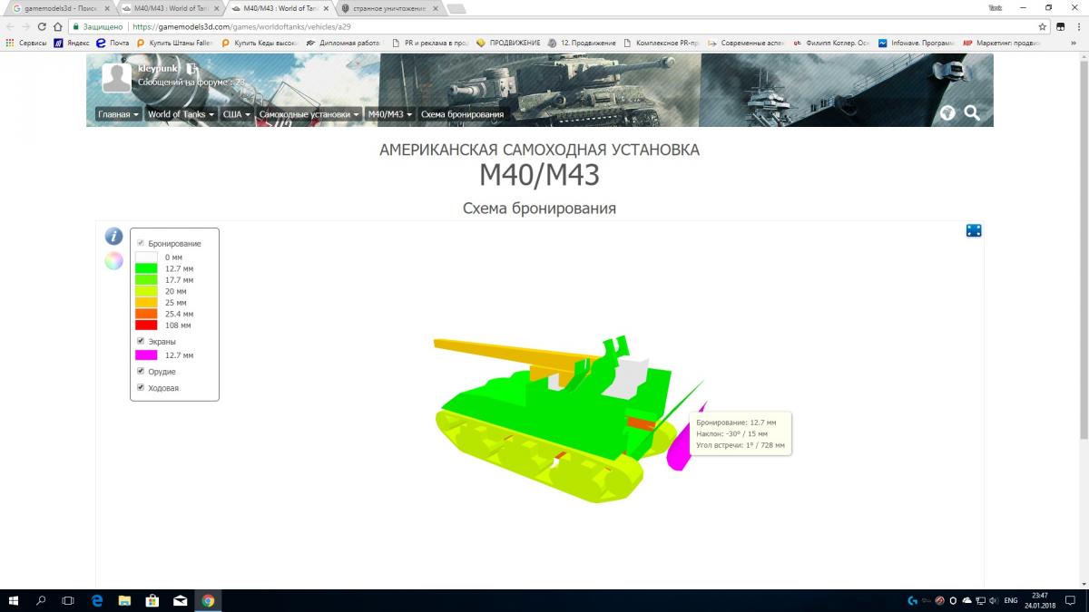Select the 108 мм red swatch
This screenshot has height=612, width=1089.
tap(146, 325)
